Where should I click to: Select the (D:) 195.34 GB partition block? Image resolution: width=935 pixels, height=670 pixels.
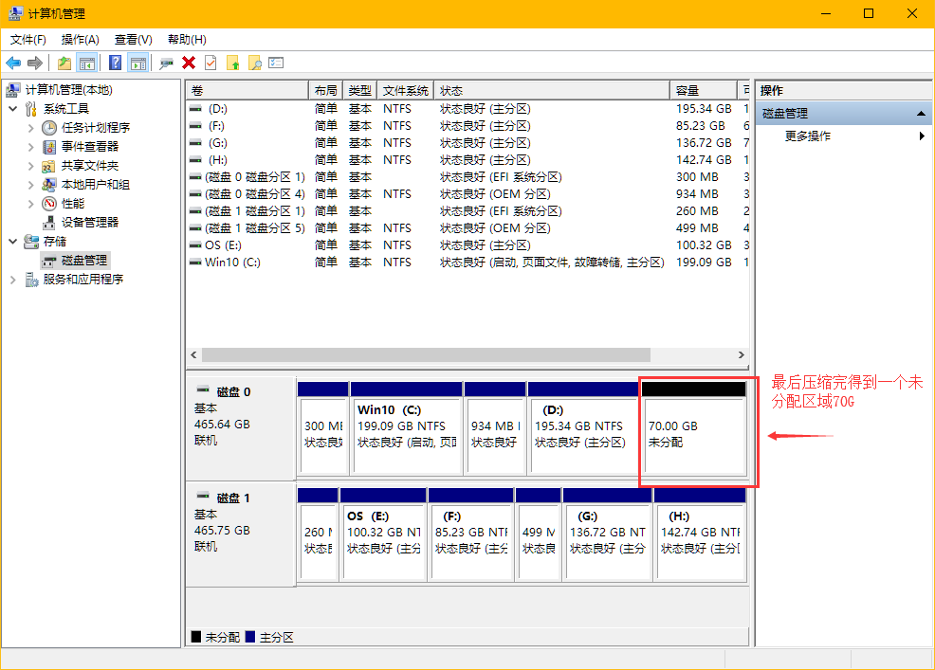[583, 429]
